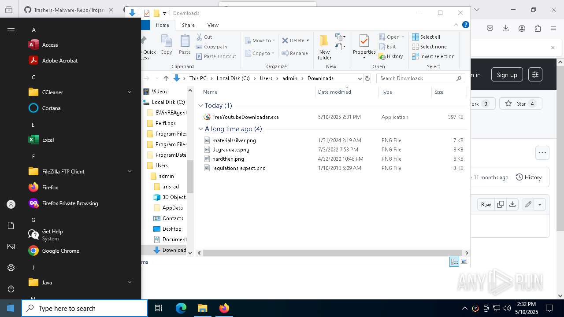Open Settings gear in Start sidebar
Viewport: 564px width, 317px height.
click(11, 268)
